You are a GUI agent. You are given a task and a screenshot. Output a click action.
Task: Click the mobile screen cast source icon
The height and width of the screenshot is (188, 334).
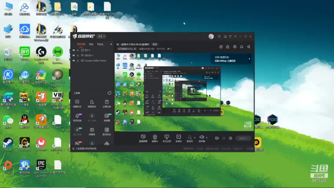[167, 137]
